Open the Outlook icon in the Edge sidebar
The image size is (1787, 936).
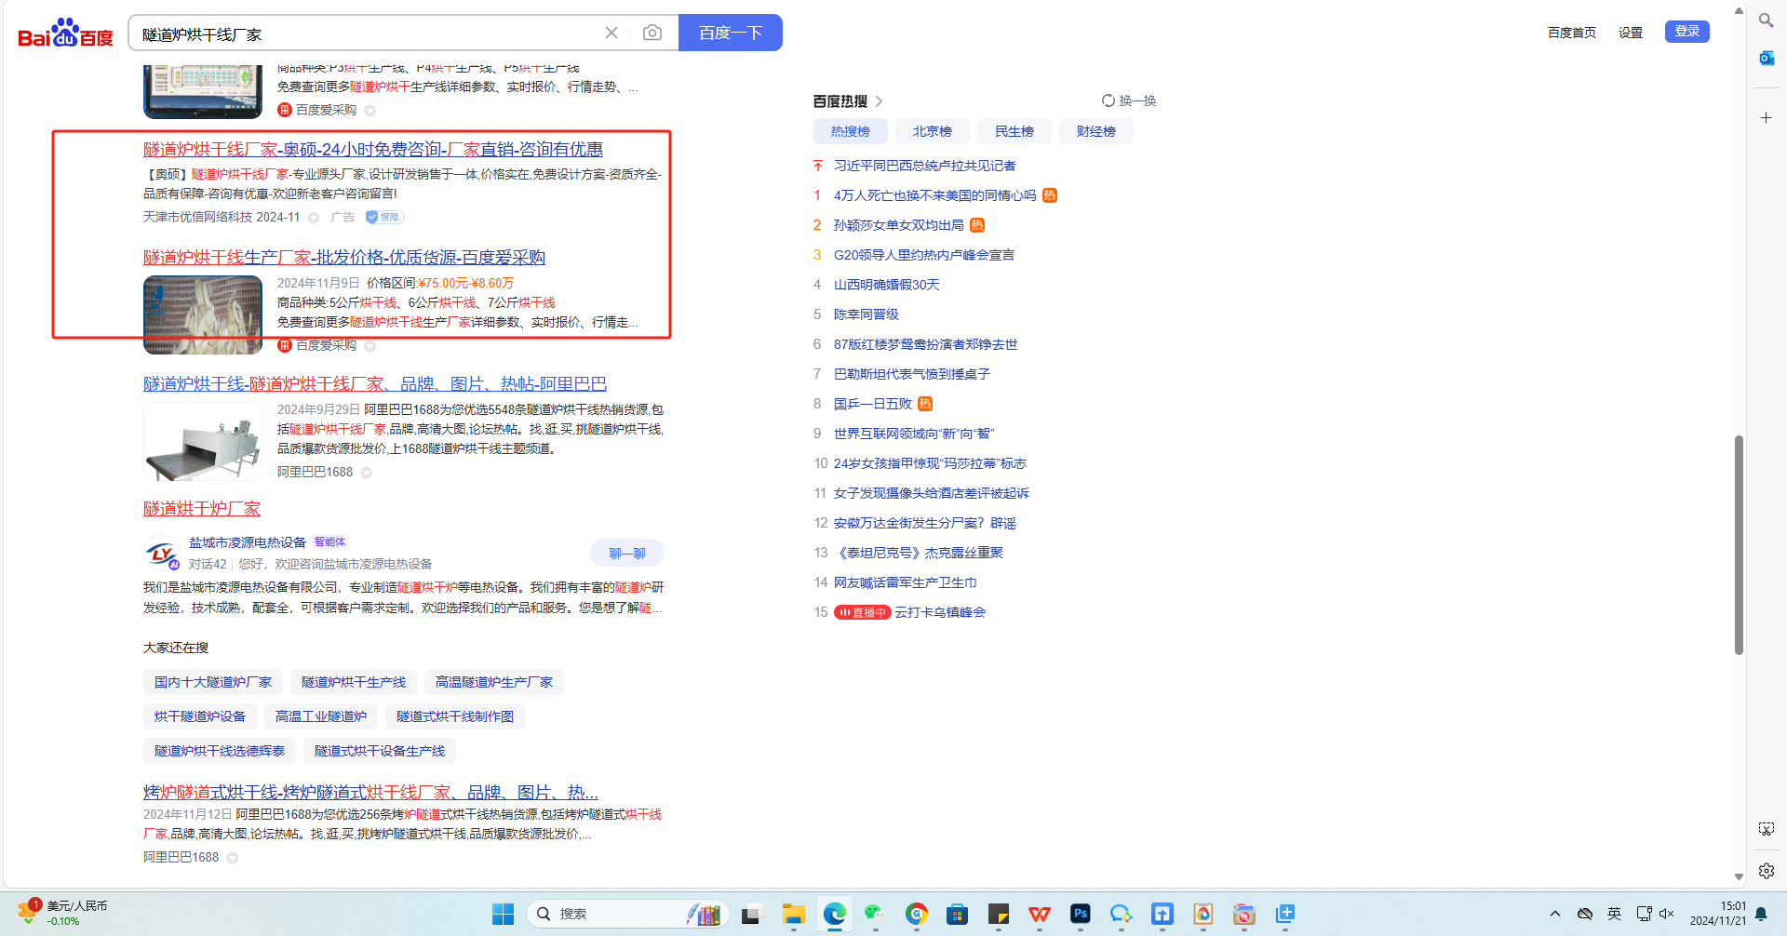(1766, 58)
